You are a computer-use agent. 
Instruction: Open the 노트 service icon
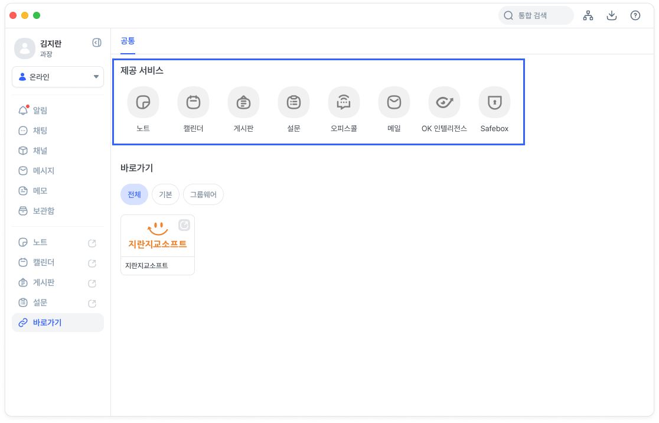click(142, 102)
